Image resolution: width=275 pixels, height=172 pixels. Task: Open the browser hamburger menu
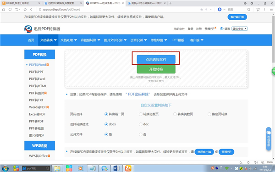coord(271,10)
